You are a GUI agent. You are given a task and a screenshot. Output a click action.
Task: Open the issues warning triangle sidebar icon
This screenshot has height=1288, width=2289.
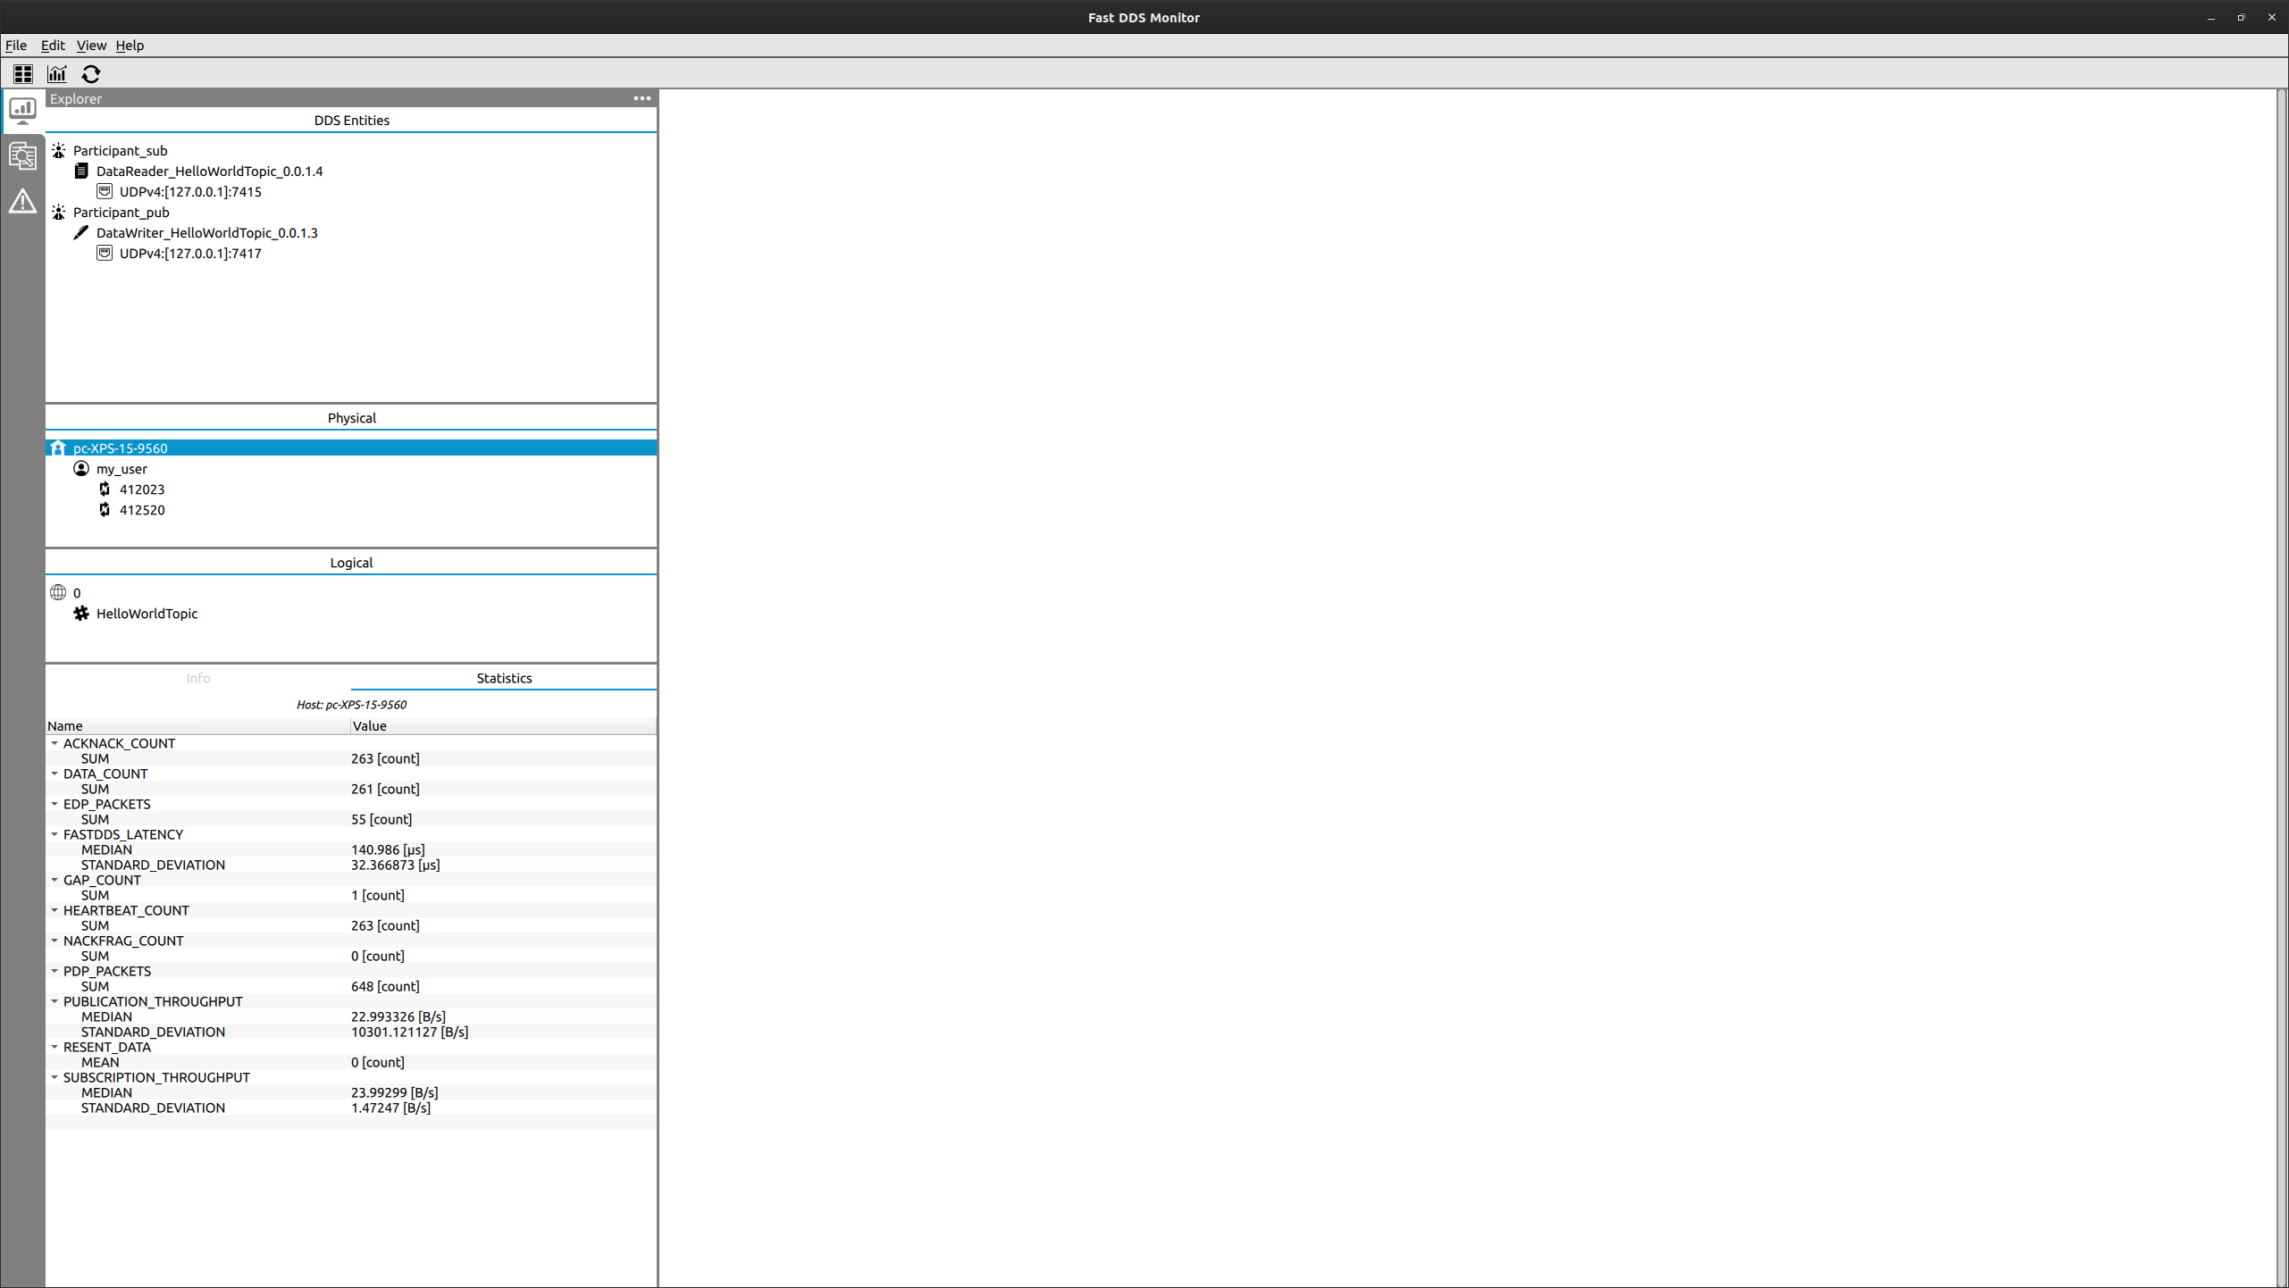point(22,202)
